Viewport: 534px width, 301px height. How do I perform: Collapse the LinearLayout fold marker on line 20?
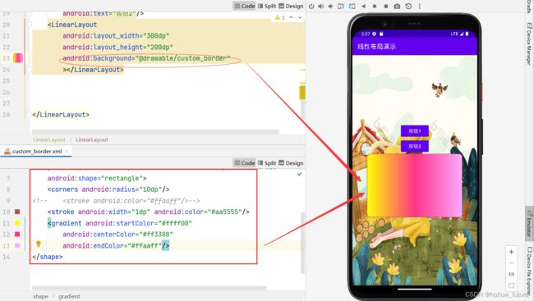coord(30,25)
